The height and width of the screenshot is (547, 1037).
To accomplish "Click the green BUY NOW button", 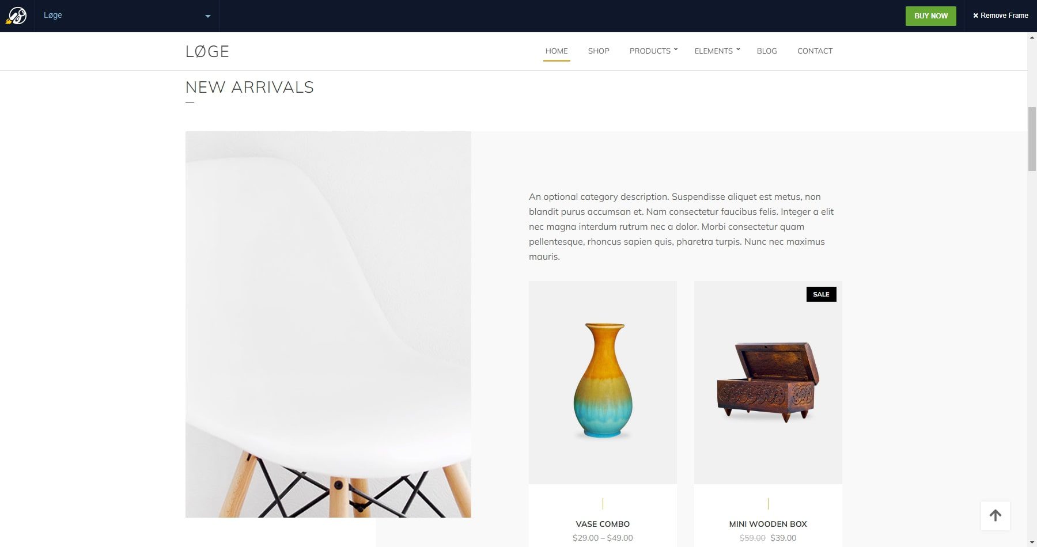I will pyautogui.click(x=930, y=16).
